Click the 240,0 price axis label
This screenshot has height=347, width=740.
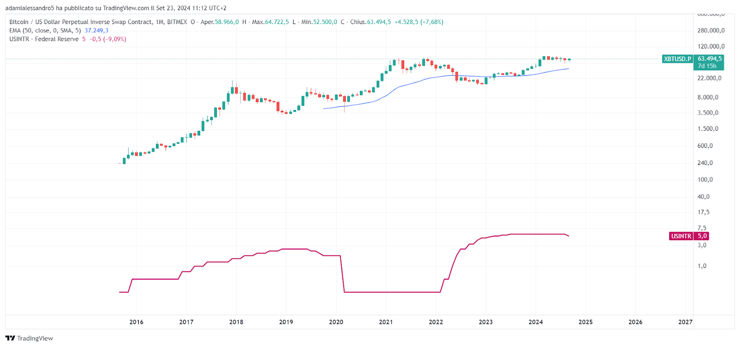[x=705, y=163]
